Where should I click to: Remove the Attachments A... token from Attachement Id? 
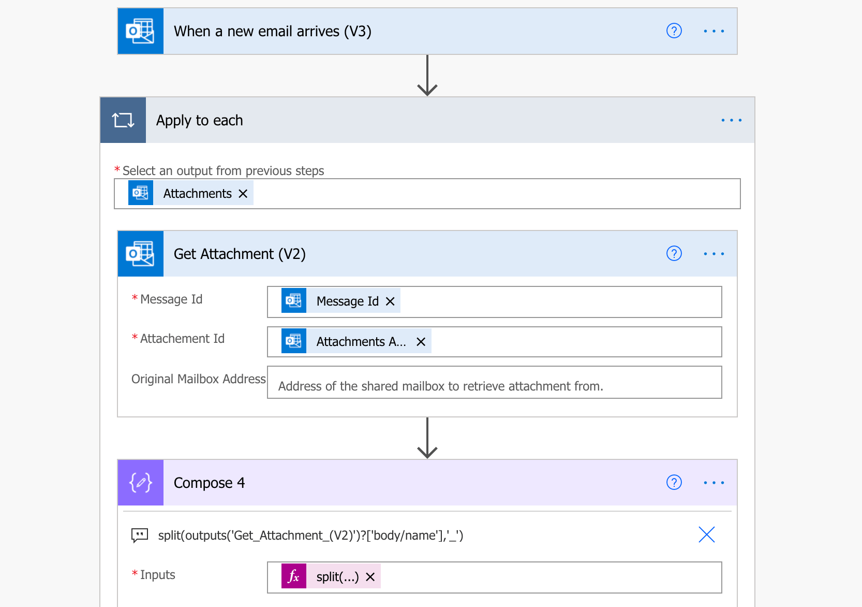420,341
